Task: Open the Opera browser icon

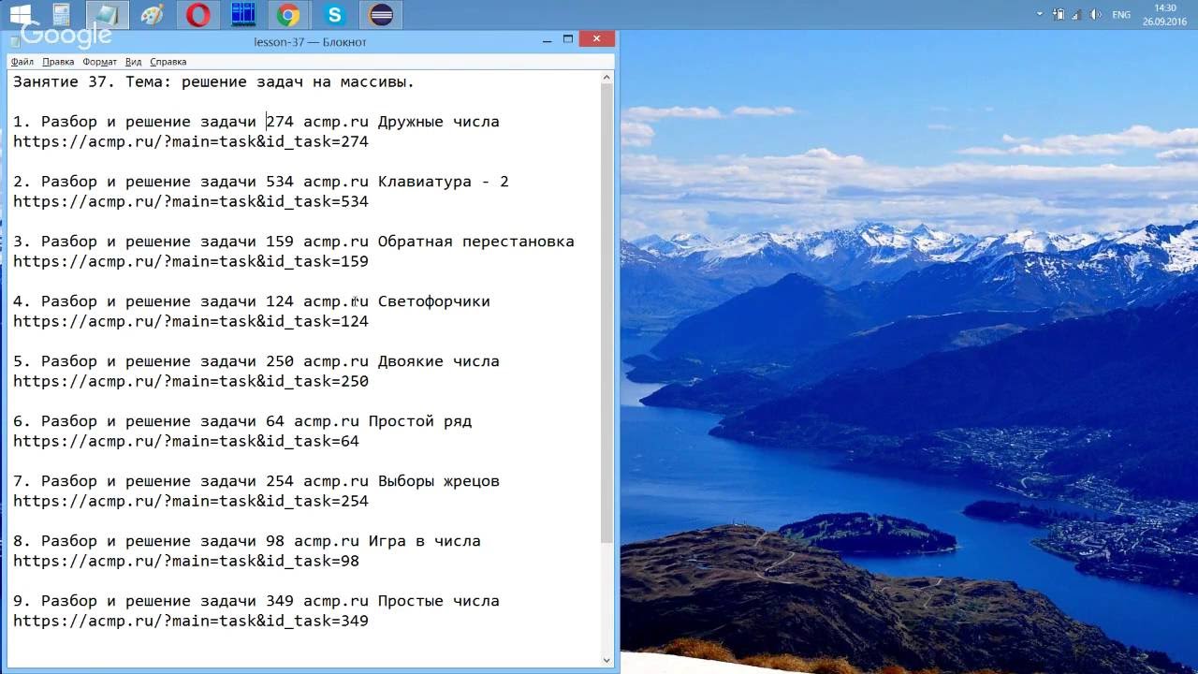Action: click(x=197, y=14)
